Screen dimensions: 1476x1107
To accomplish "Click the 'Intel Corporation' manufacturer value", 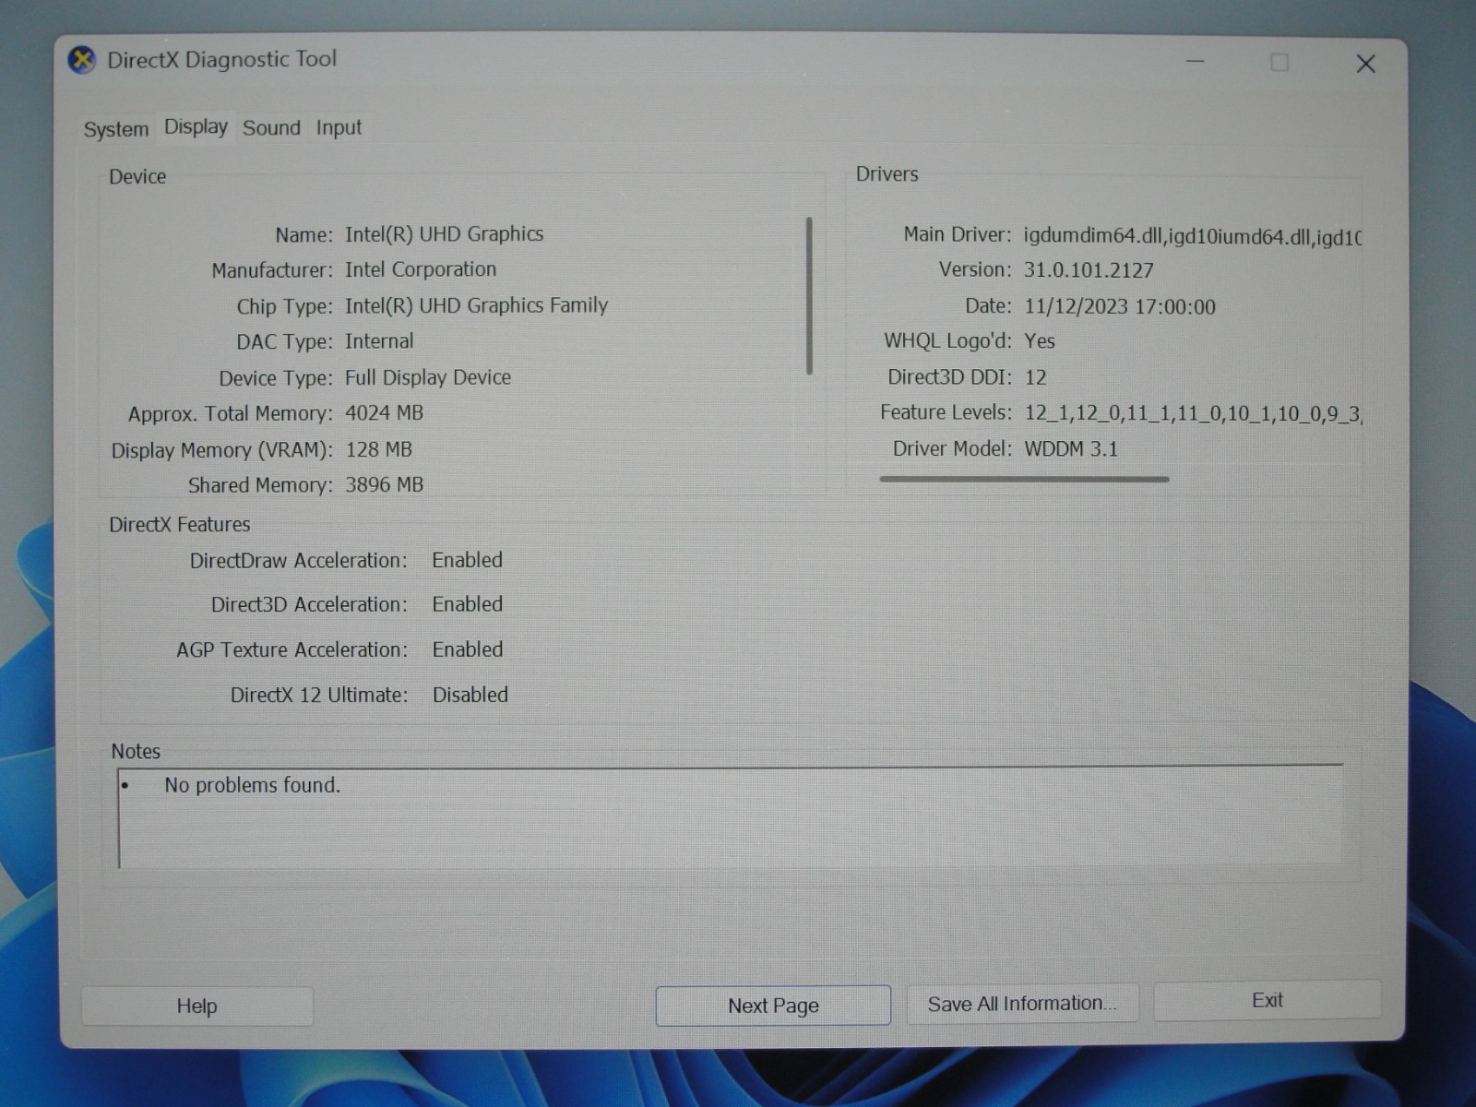I will pyautogui.click(x=421, y=269).
